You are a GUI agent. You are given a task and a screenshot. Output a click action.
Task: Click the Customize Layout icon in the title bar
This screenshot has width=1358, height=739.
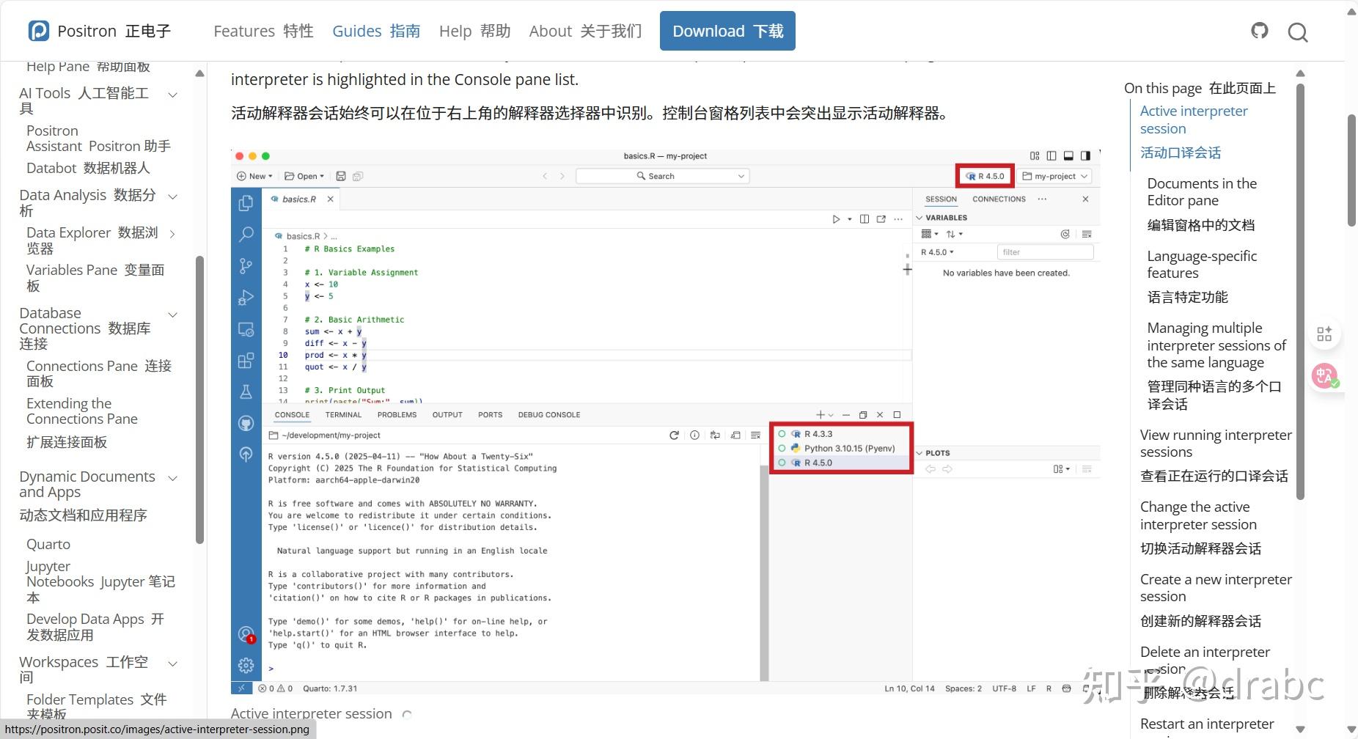tap(1035, 156)
